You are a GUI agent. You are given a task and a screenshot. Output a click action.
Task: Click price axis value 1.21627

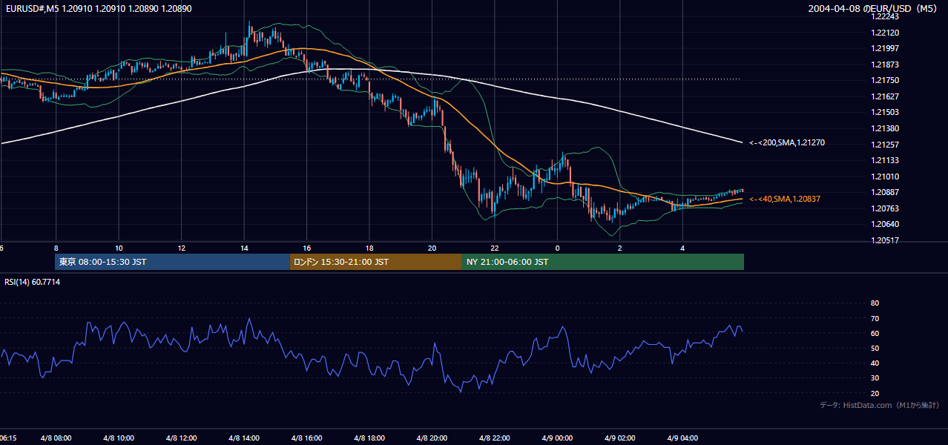pos(885,96)
